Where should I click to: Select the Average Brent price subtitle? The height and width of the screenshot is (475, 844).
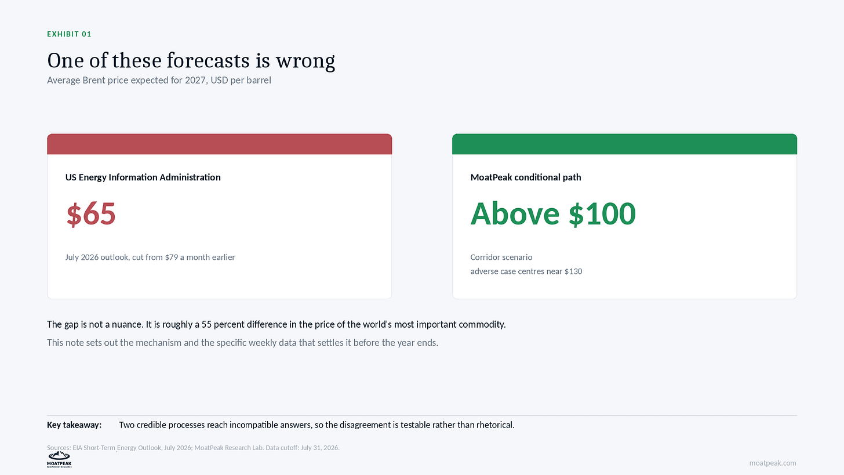click(x=159, y=80)
